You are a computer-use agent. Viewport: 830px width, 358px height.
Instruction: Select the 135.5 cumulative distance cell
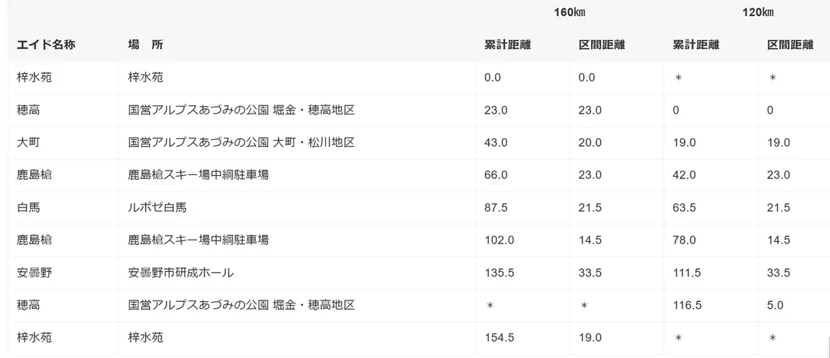point(499,273)
